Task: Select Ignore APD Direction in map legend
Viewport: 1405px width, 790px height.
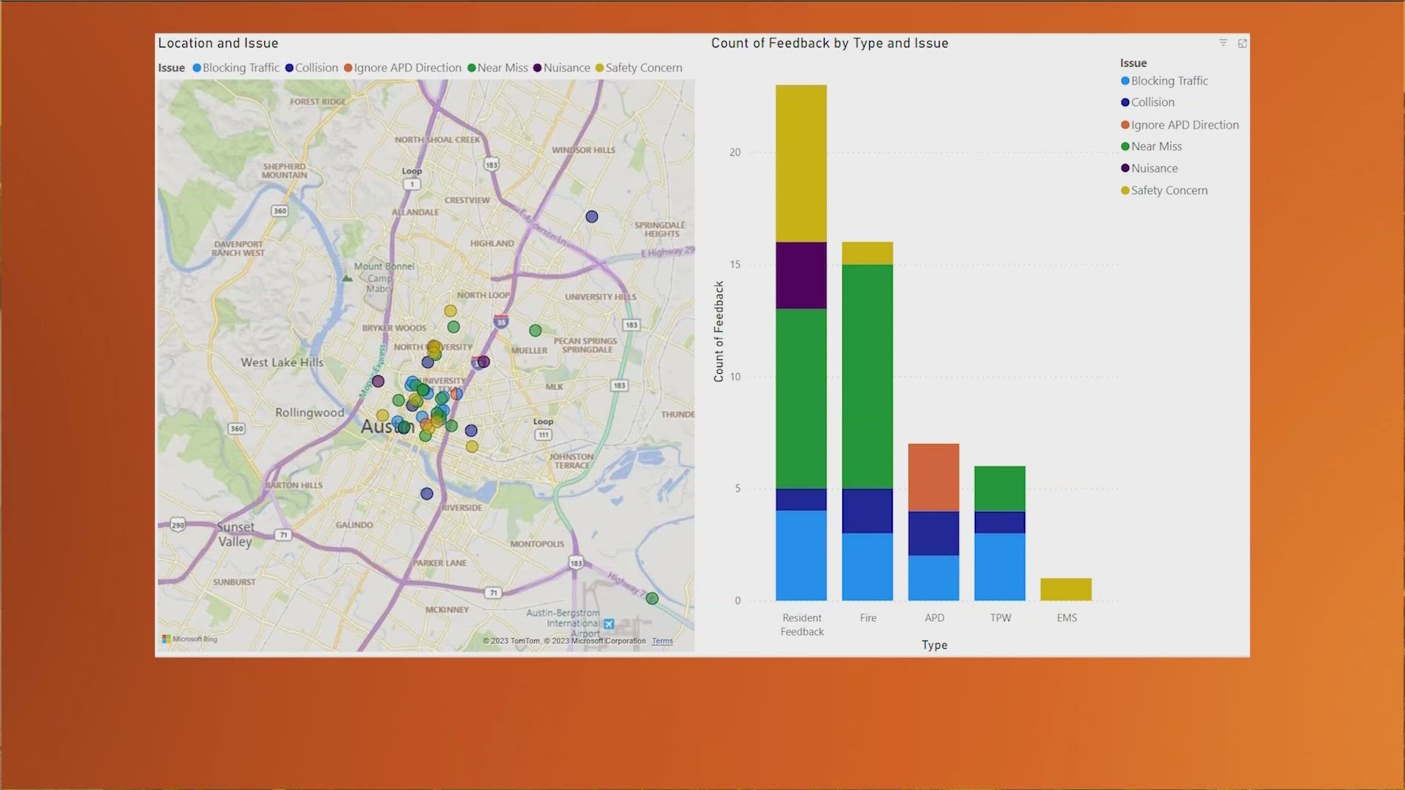Action: point(402,68)
